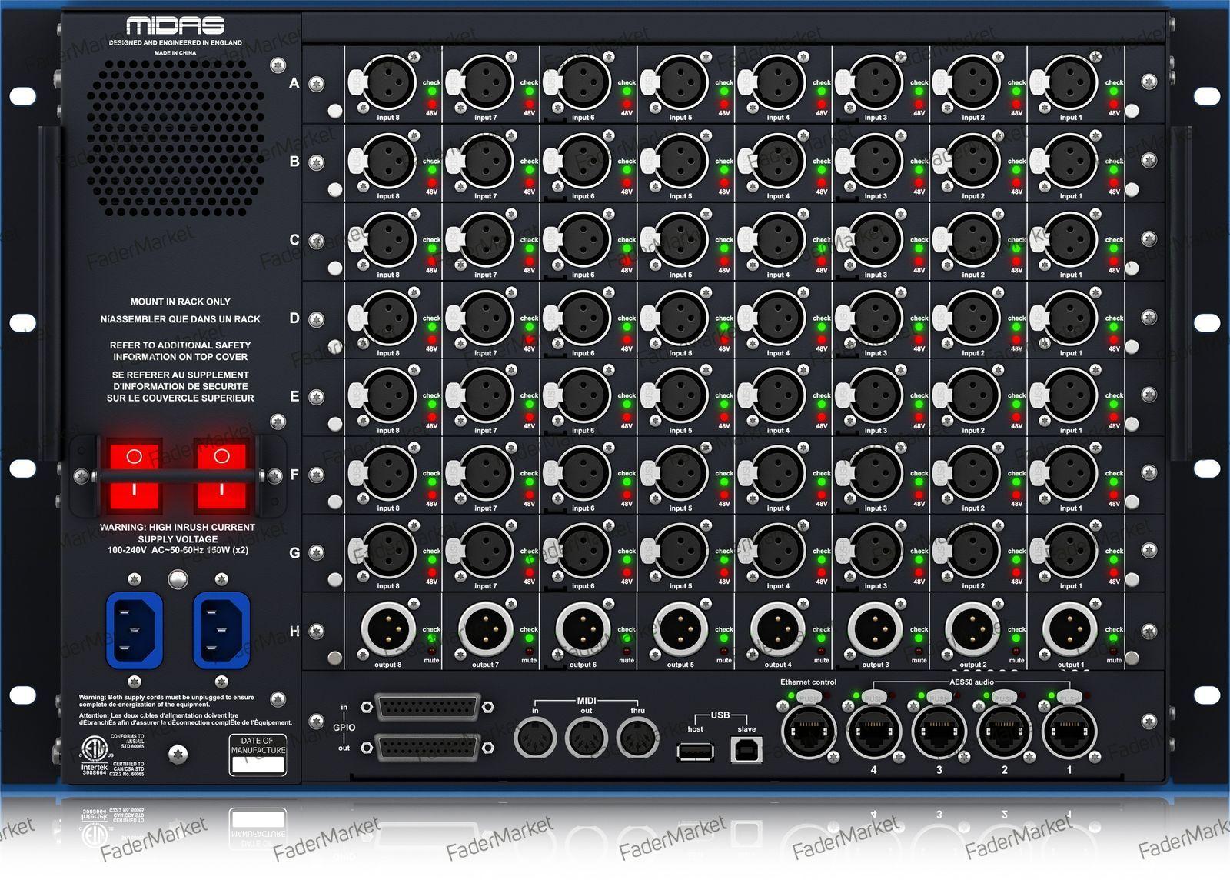
Task: Click the 'MIDI' heading label
Action: (587, 701)
